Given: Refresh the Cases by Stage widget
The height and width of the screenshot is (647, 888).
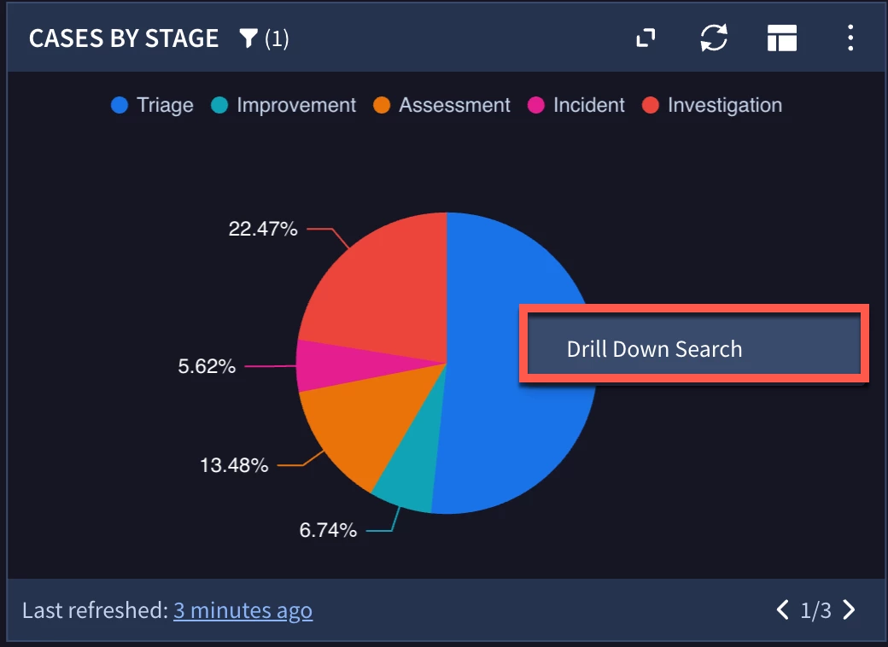Looking at the screenshot, I should [x=714, y=38].
